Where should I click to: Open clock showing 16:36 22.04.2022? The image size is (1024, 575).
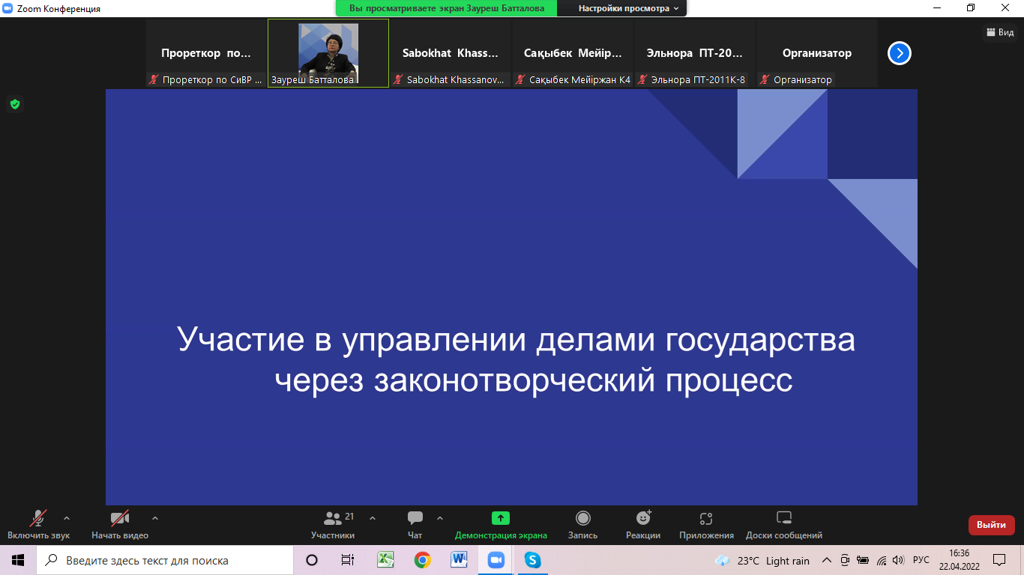[960, 560]
